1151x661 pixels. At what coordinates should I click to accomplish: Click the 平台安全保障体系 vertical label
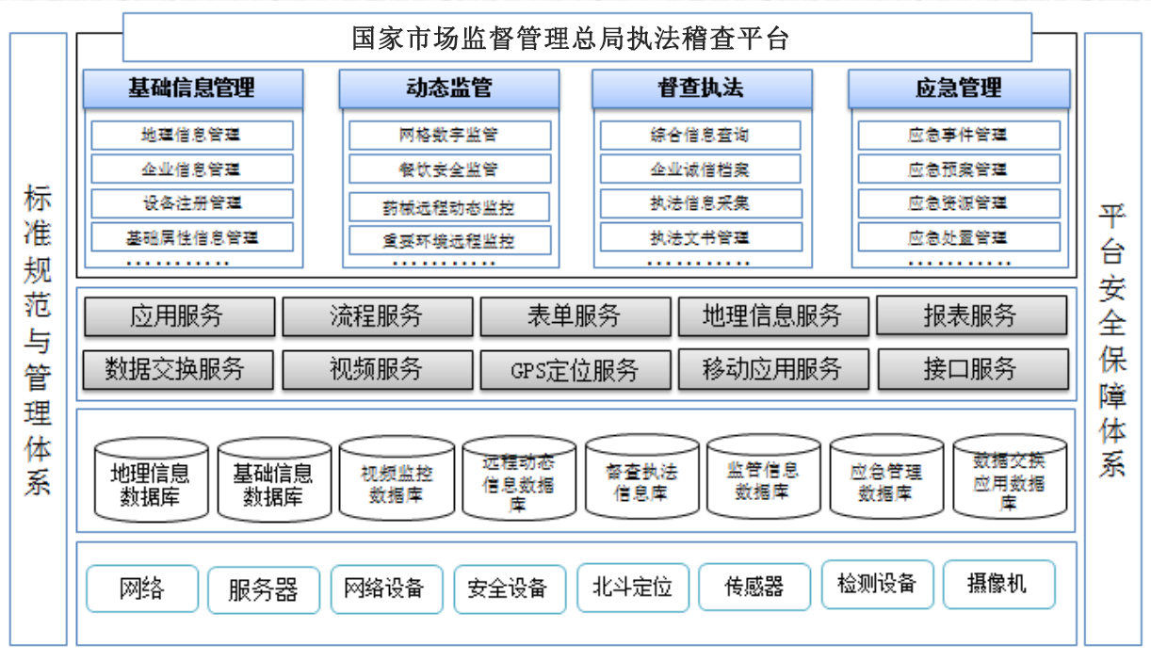(1112, 339)
